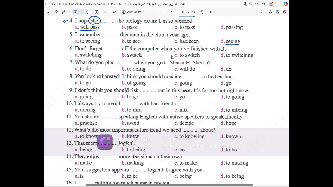The height and width of the screenshot is (187, 333).
Task: Click the Copilot icon at the right end of the address bar
Action: [x=245, y=4]
